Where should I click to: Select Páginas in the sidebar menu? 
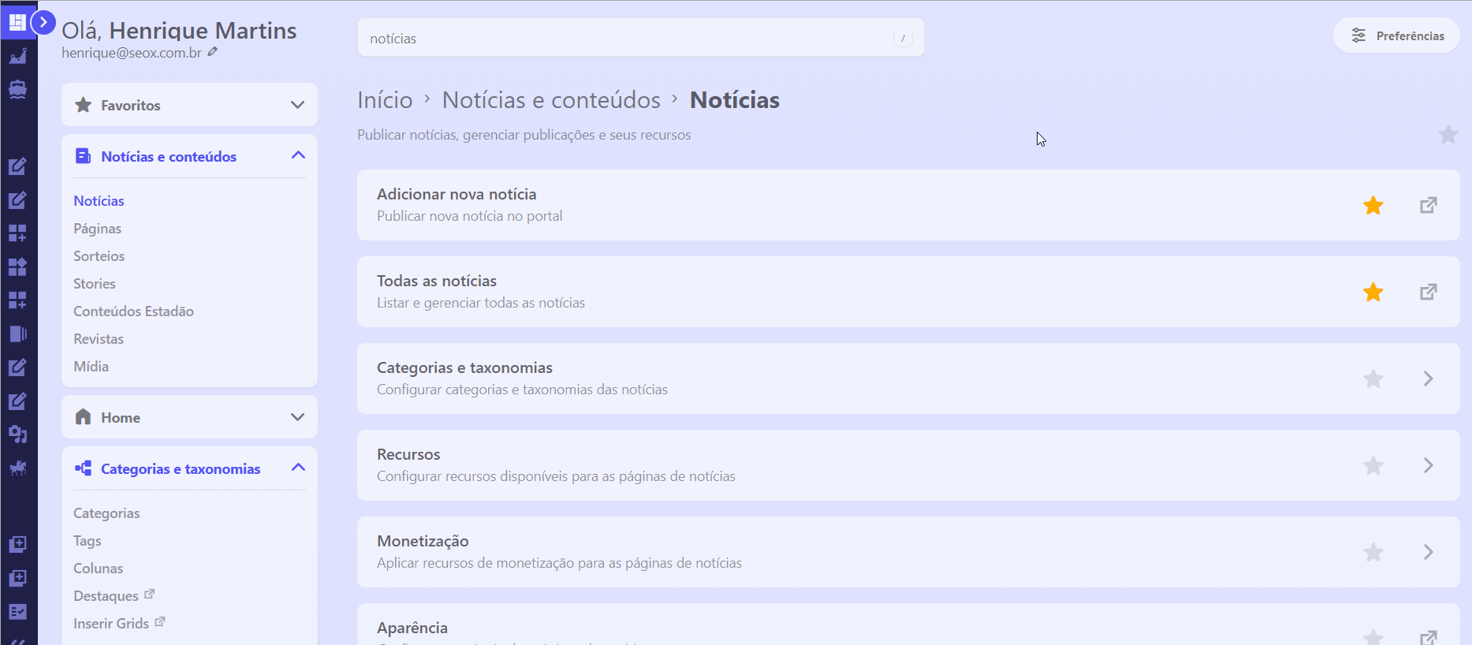coord(97,229)
